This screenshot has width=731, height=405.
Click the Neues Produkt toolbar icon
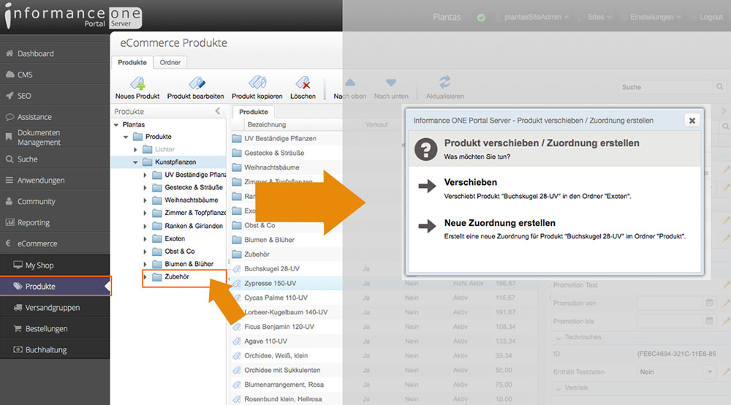pyautogui.click(x=137, y=83)
